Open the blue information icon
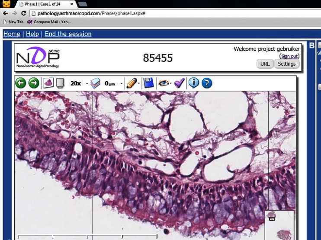321x240 pixels. click(193, 83)
